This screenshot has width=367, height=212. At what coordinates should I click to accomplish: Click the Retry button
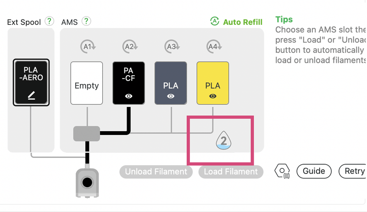352,171
